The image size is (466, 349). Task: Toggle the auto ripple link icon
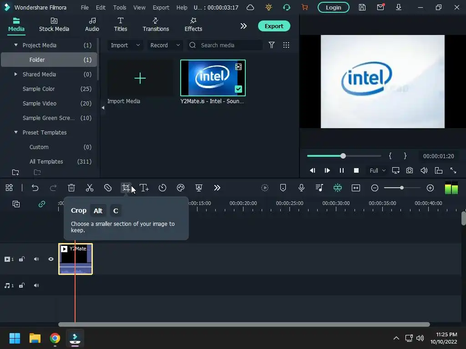[42, 204]
